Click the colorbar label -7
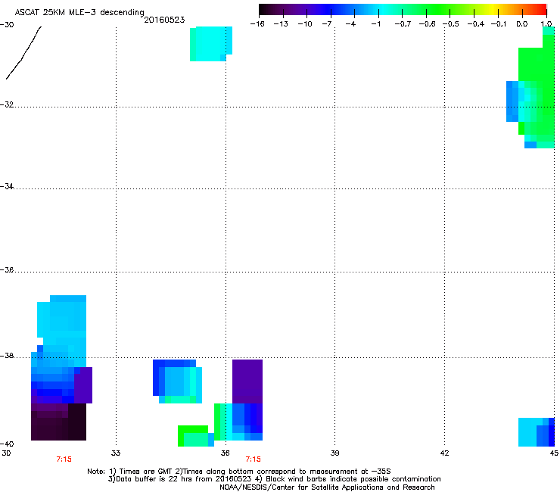The height and width of the screenshot is (492, 560). pos(327,24)
